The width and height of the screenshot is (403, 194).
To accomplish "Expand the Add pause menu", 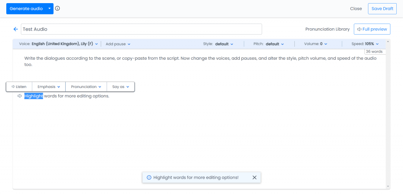I will [x=118, y=44].
